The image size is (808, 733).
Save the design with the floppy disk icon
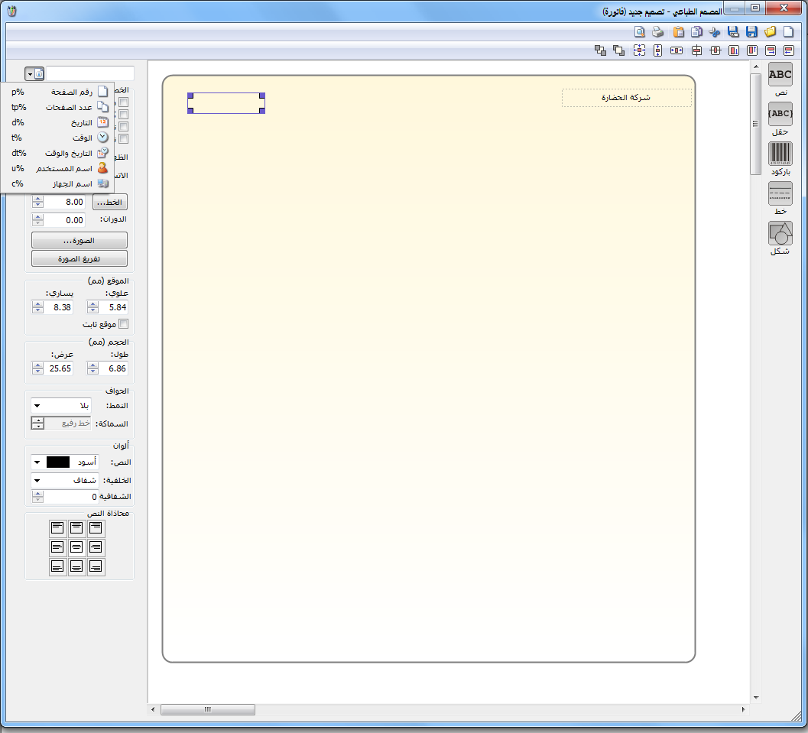pyautogui.click(x=752, y=32)
